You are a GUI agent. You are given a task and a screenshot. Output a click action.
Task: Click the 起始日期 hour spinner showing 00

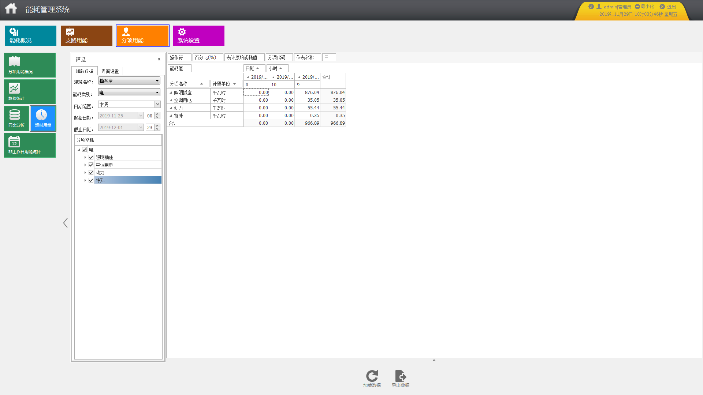point(153,116)
